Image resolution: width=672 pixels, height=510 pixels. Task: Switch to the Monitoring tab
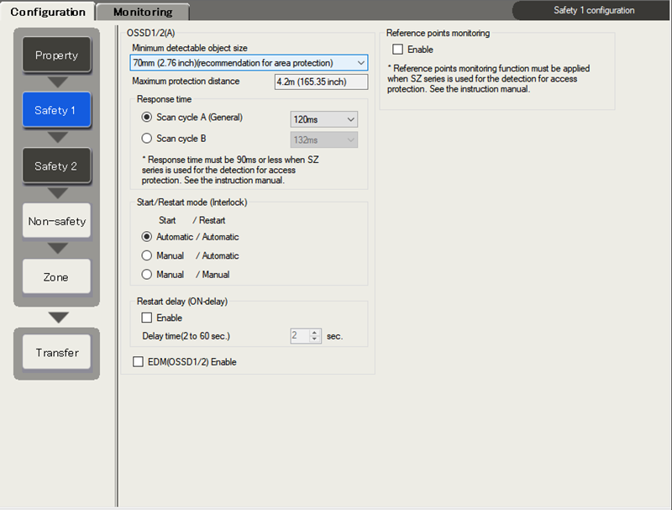click(x=143, y=12)
